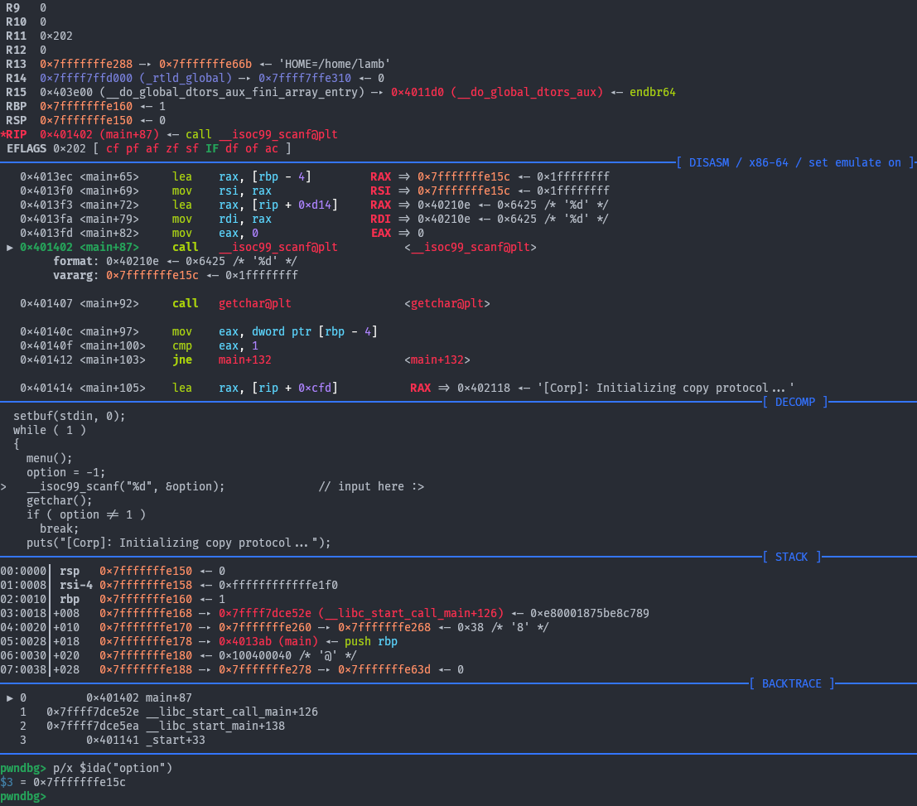Click the current-instruction arrow beside 0x401402 in disassembly

[x=10, y=248]
